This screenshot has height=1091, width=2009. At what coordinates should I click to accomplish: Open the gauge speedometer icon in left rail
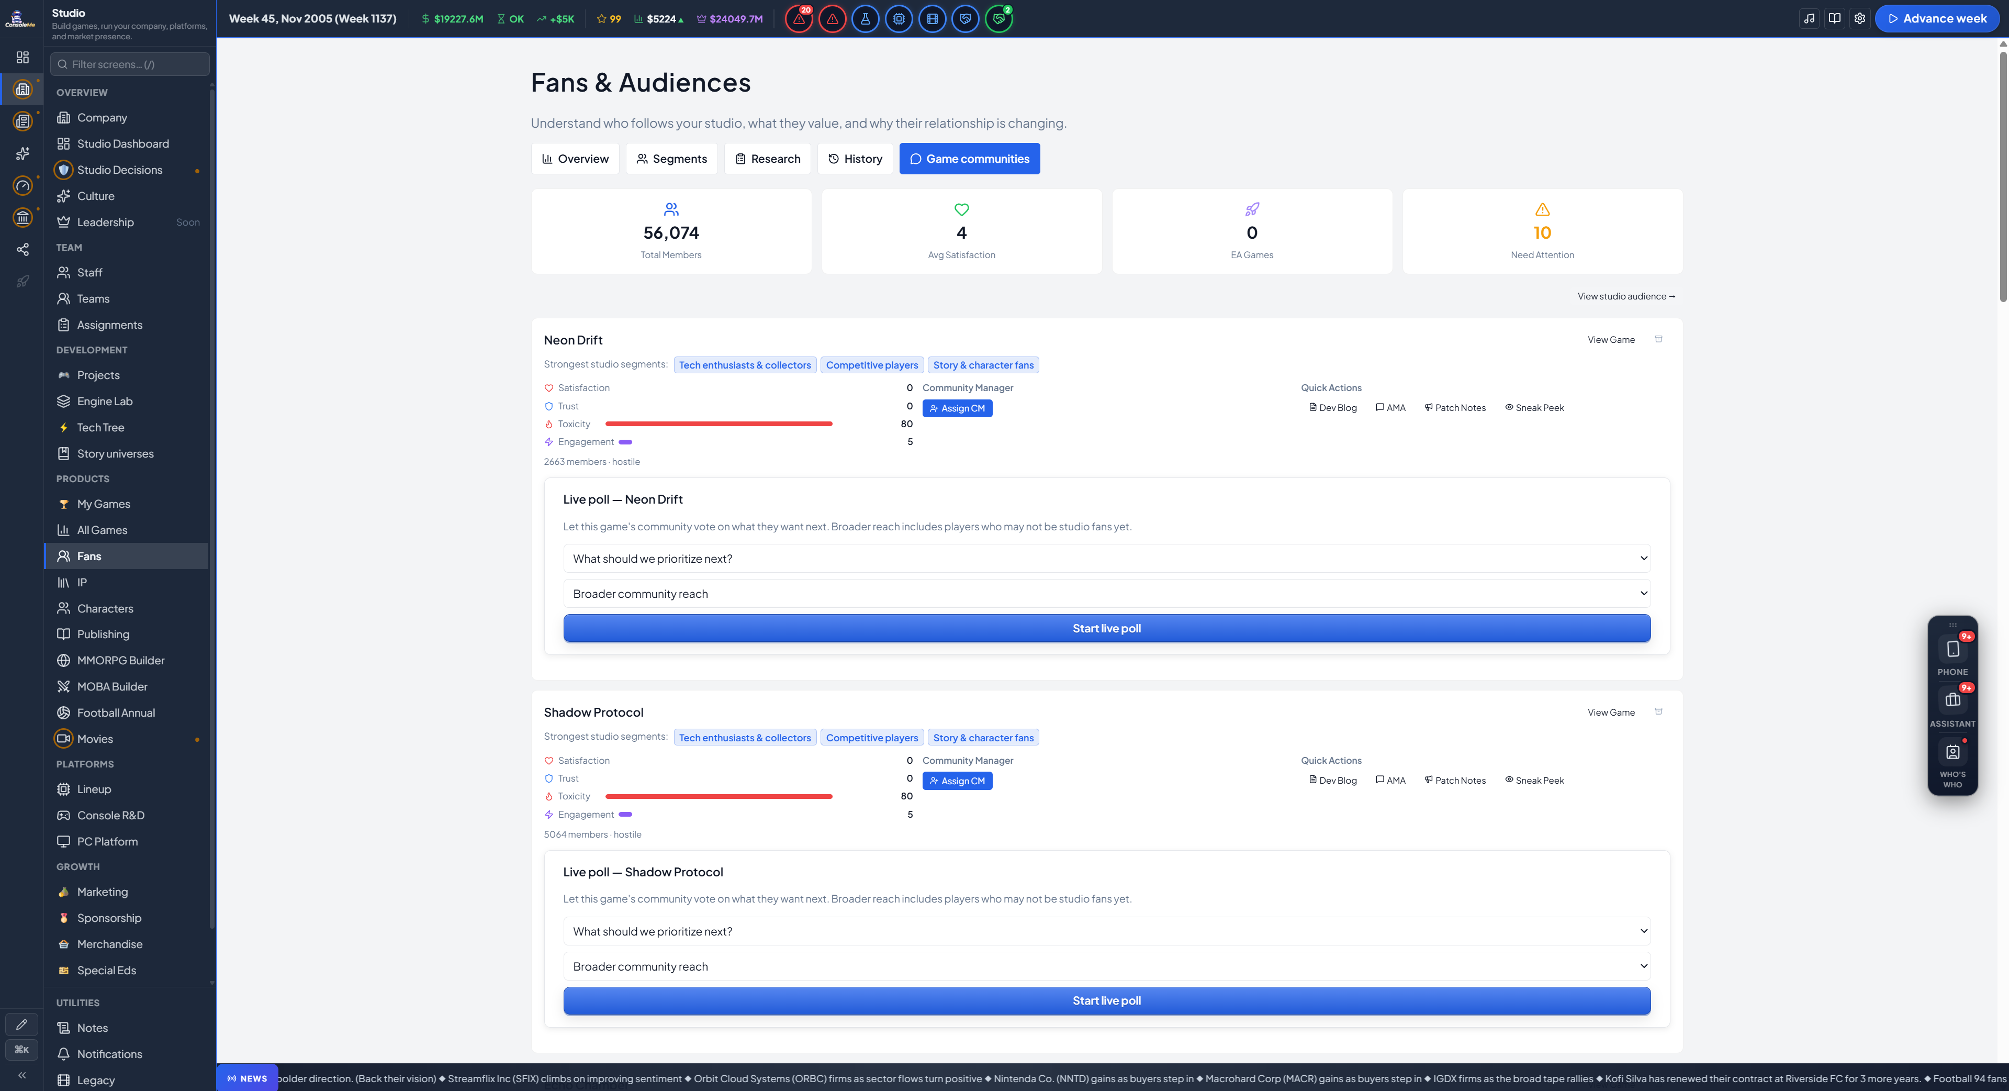coord(23,186)
